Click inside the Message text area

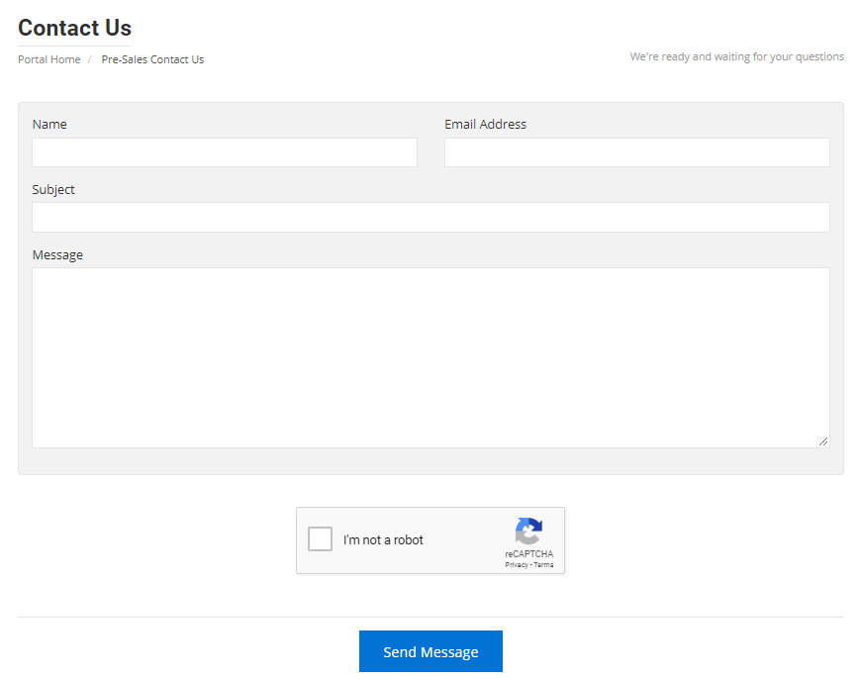[x=430, y=358]
